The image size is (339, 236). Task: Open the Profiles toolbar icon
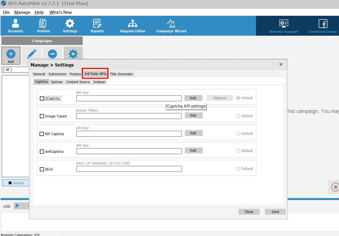coord(43,26)
